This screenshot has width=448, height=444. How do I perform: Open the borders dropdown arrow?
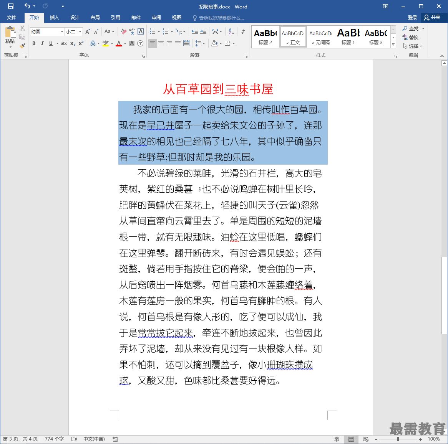[x=234, y=44]
